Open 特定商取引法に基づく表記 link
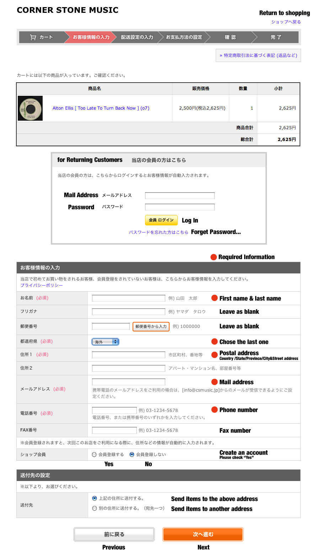This screenshot has width=322, height=554. tap(258, 56)
